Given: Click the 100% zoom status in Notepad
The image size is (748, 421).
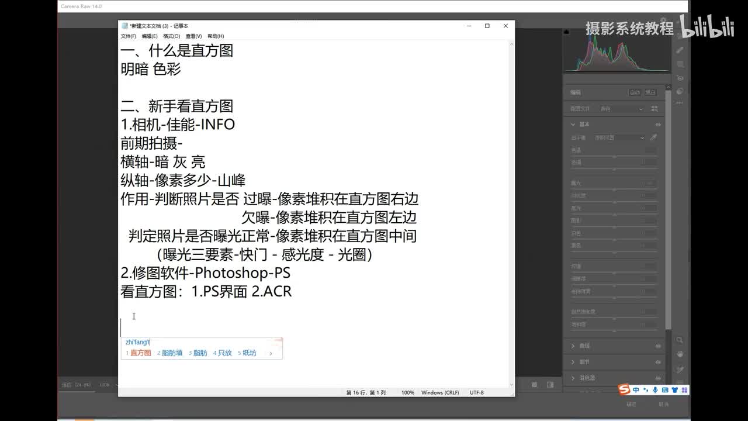Looking at the screenshot, I should (x=407, y=392).
